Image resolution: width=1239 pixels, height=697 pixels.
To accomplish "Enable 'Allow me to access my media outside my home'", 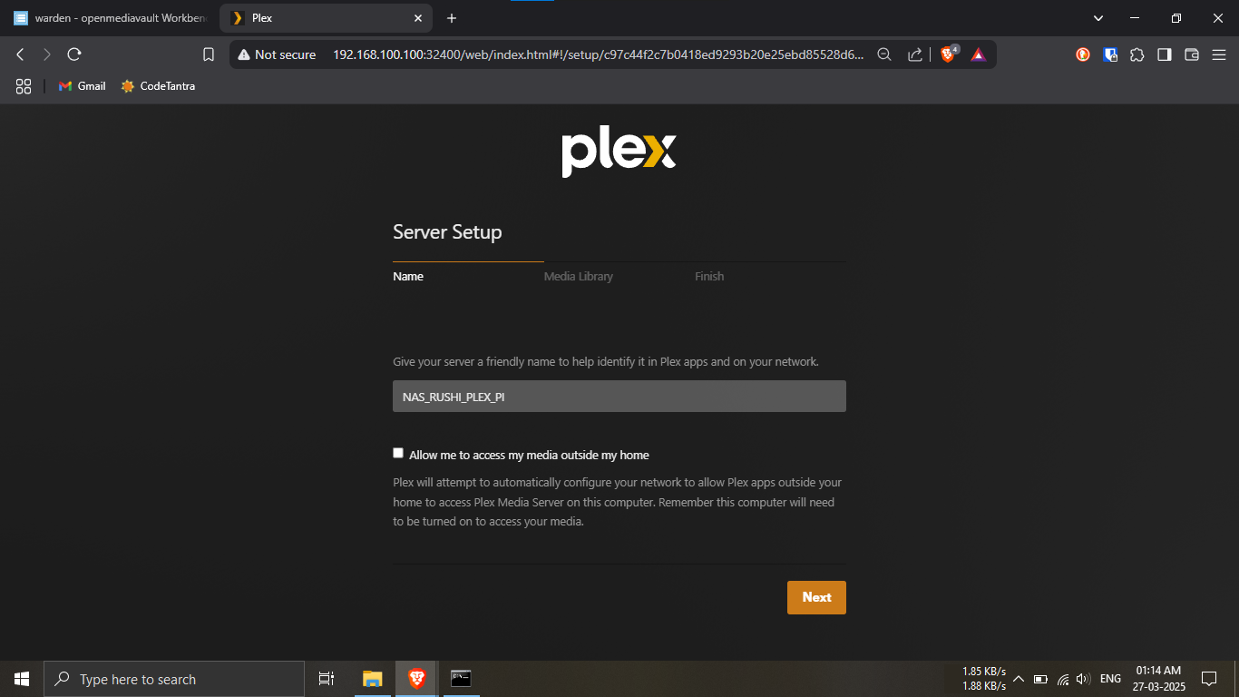I will pos(398,453).
